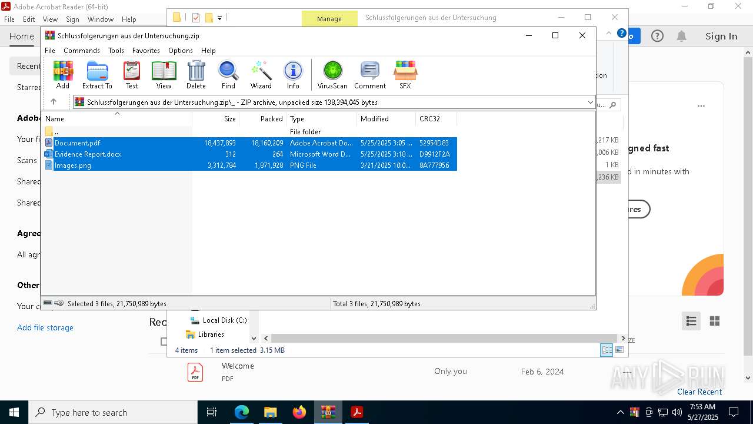Image resolution: width=753 pixels, height=424 pixels.
Task: Select the Images.png file
Action: pos(250,165)
